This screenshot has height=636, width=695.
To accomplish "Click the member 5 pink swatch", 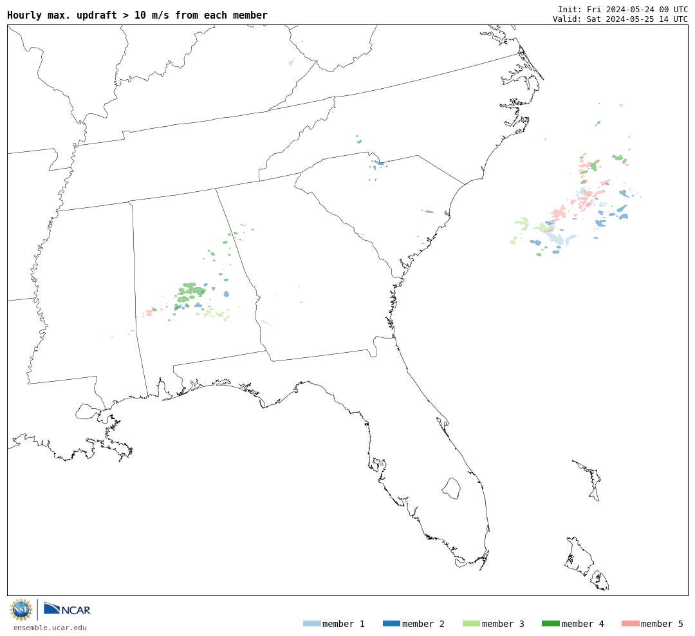I will [x=630, y=624].
